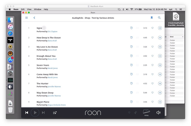
Task: Add Way Down Deep with plus button
Action: point(160,93)
